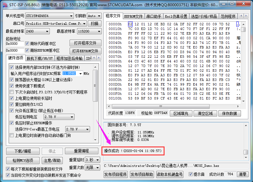Toggle 提示音 checkbox
Screen dimensions: 253x182
pos(191,174)
